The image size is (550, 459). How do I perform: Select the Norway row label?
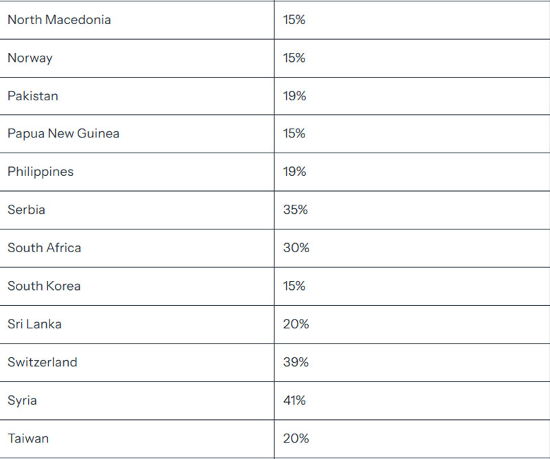(x=30, y=58)
